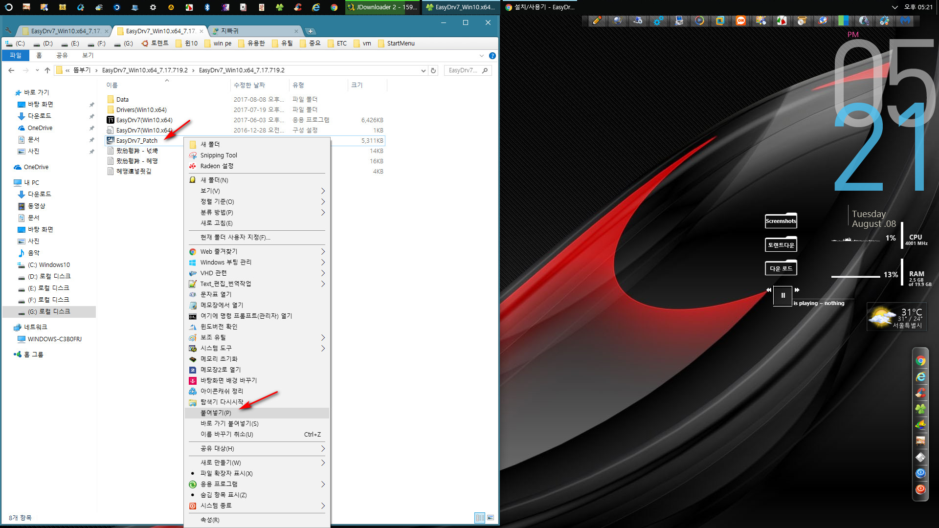The width and height of the screenshot is (939, 528).
Task: Expand the 정렬 기준(O) submenu
Action: [x=257, y=201]
